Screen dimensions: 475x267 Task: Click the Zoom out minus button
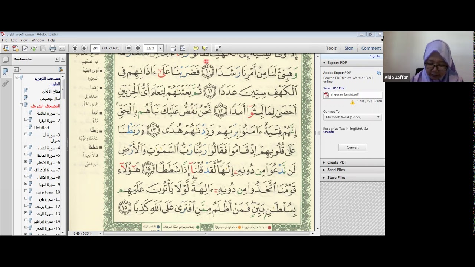coord(128,48)
